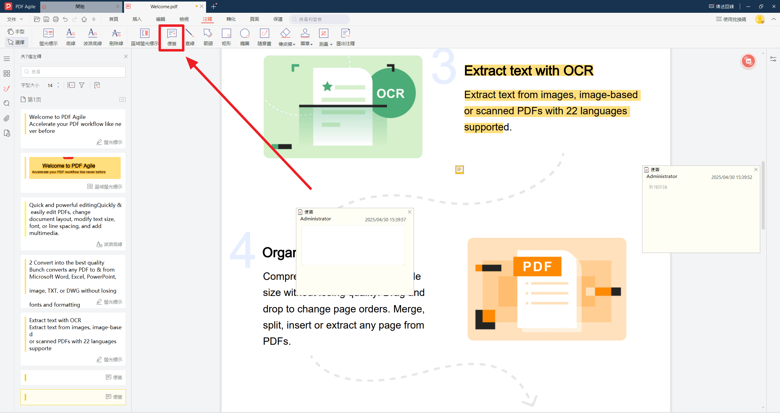Click the home icon in quick toolbar
The width and height of the screenshot is (780, 413).
(84, 19)
